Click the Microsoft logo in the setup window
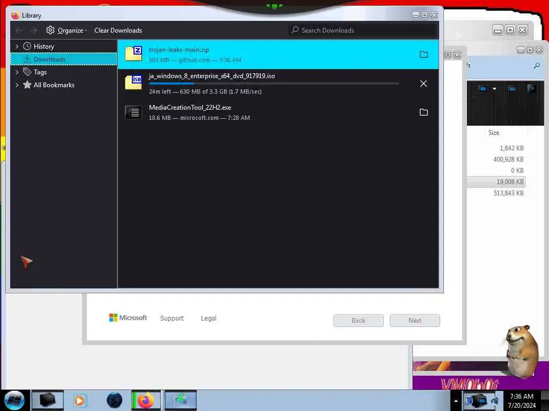 [128, 317]
